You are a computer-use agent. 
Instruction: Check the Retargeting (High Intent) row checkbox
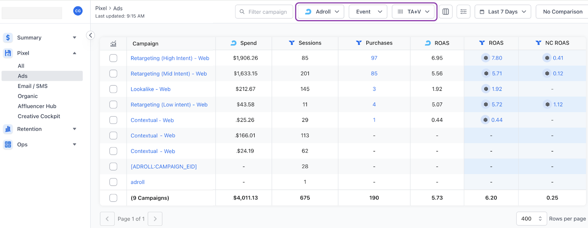(113, 58)
